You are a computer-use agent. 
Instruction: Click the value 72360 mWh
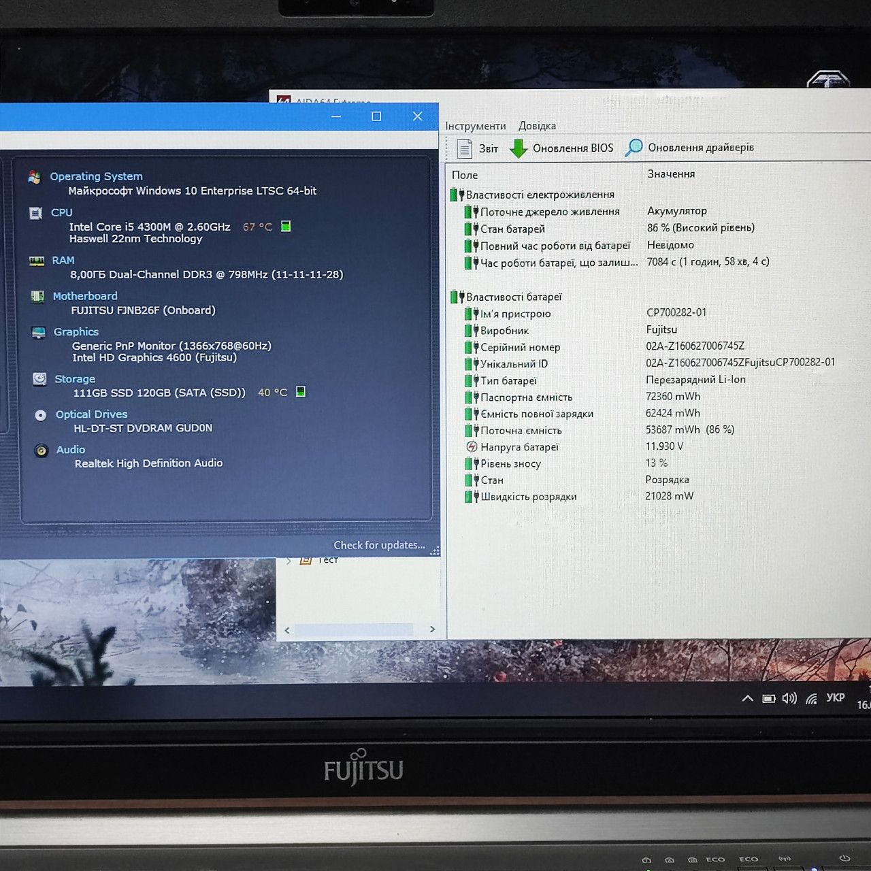click(673, 396)
